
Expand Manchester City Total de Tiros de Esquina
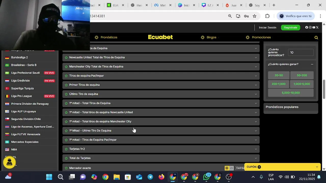click(256, 67)
